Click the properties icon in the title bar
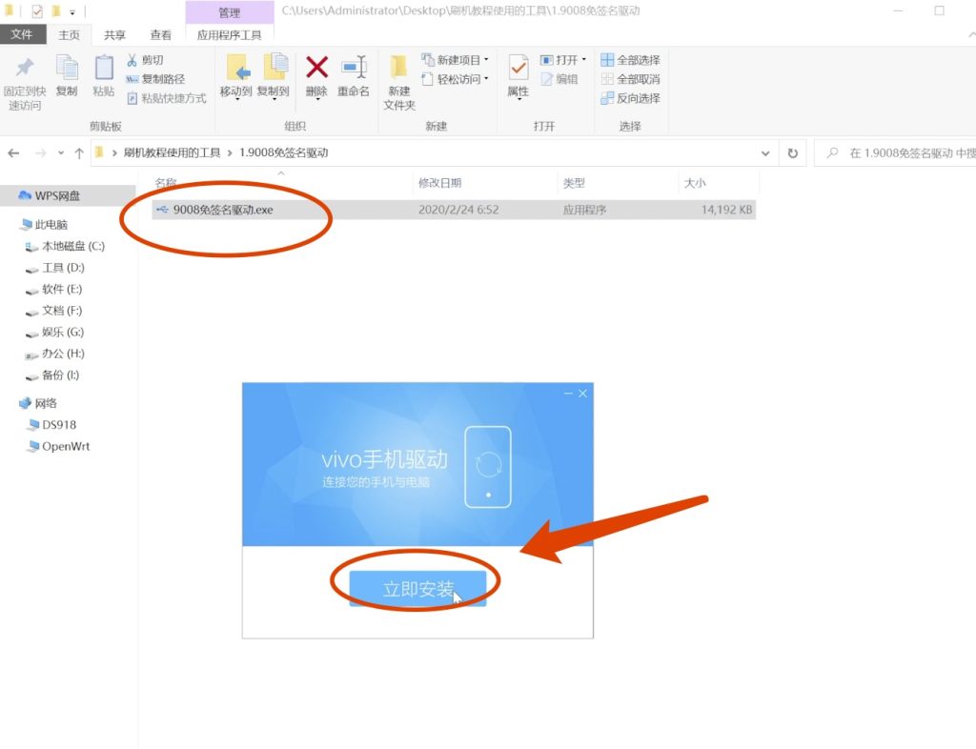 tap(37, 11)
